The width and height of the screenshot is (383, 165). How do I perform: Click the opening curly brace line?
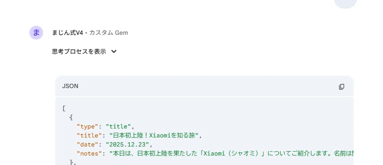pos(71,118)
